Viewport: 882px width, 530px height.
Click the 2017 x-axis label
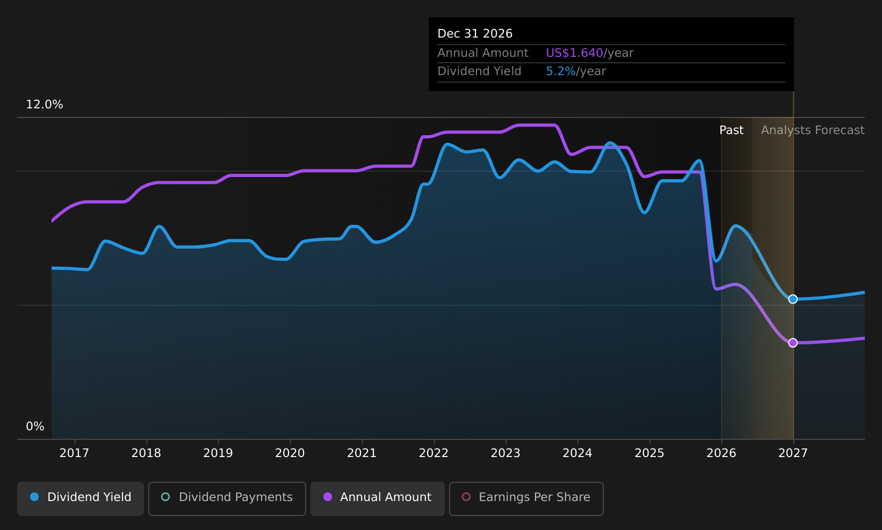pos(74,453)
